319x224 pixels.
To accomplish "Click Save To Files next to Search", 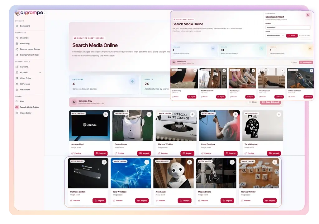I will click(305, 36).
